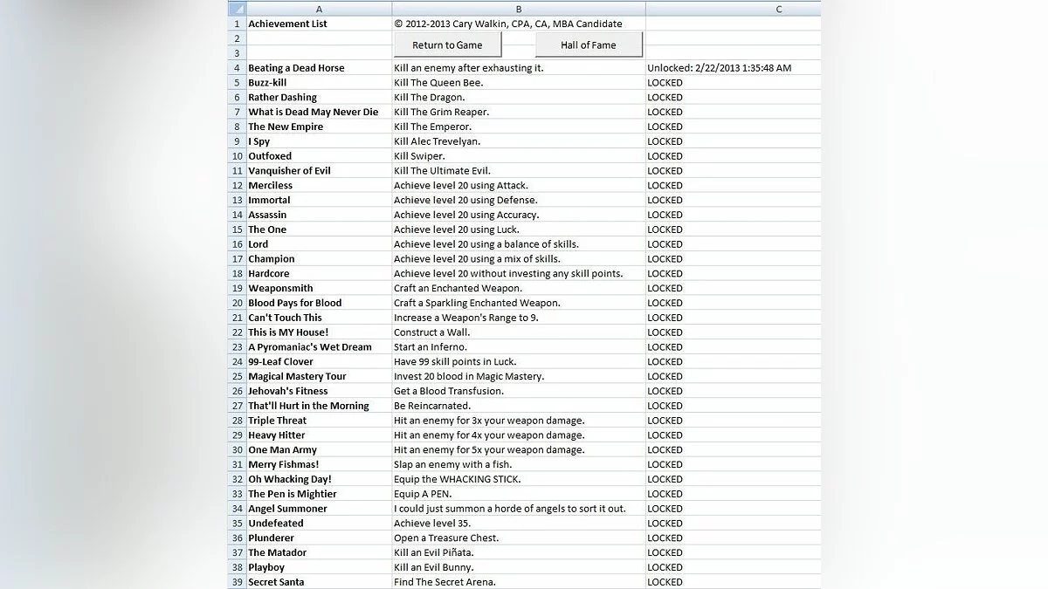
Task: Click the Get a Blood Transfusion cell
Action: 519,391
